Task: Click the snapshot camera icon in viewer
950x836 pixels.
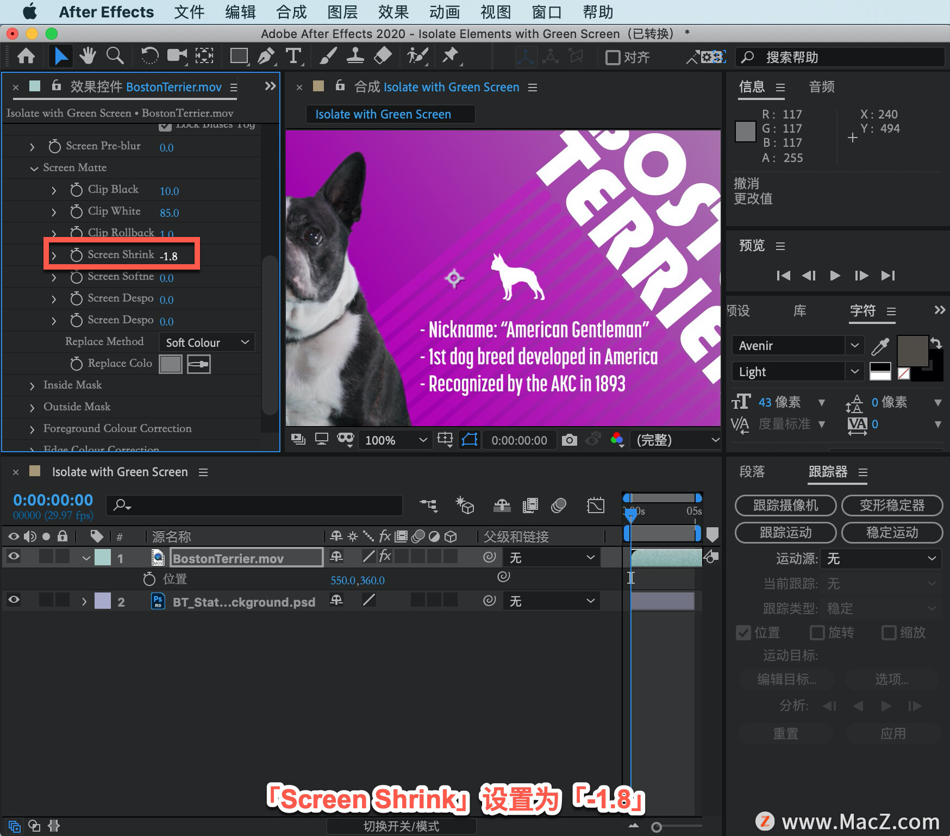Action: coord(569,440)
